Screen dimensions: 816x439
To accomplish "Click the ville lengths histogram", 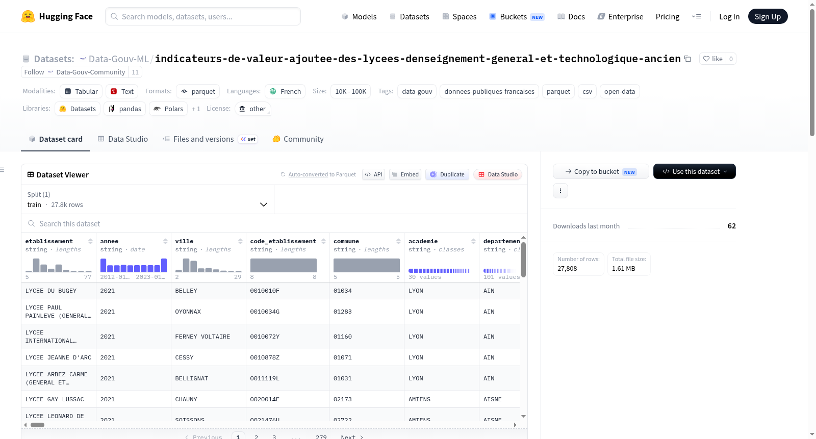I will coord(209,265).
